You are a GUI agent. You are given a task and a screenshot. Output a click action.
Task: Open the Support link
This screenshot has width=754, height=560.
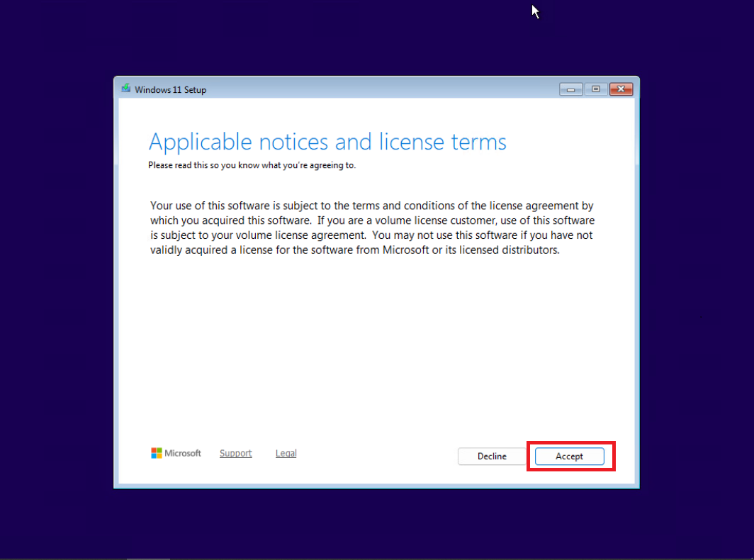pyautogui.click(x=235, y=454)
